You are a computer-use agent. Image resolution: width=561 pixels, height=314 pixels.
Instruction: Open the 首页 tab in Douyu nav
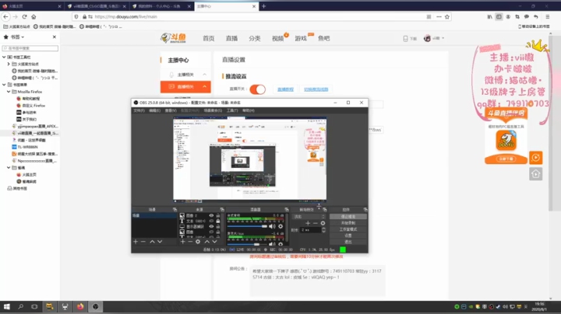(x=208, y=38)
